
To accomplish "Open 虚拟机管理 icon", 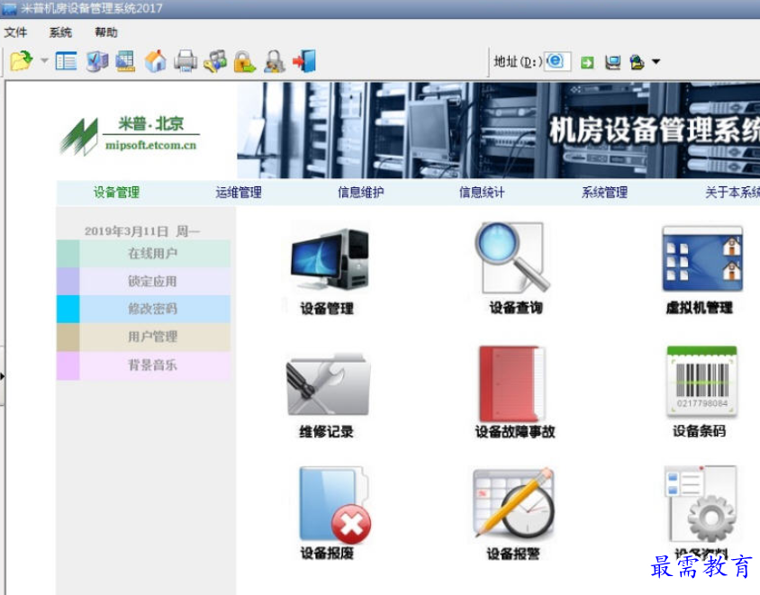I will pos(702,258).
